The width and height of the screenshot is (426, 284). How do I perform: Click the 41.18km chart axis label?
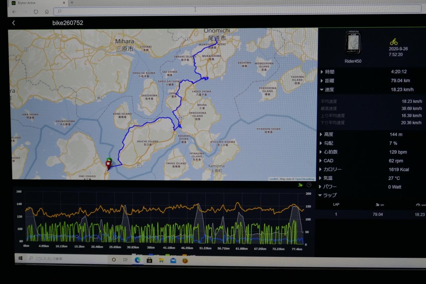(169, 248)
